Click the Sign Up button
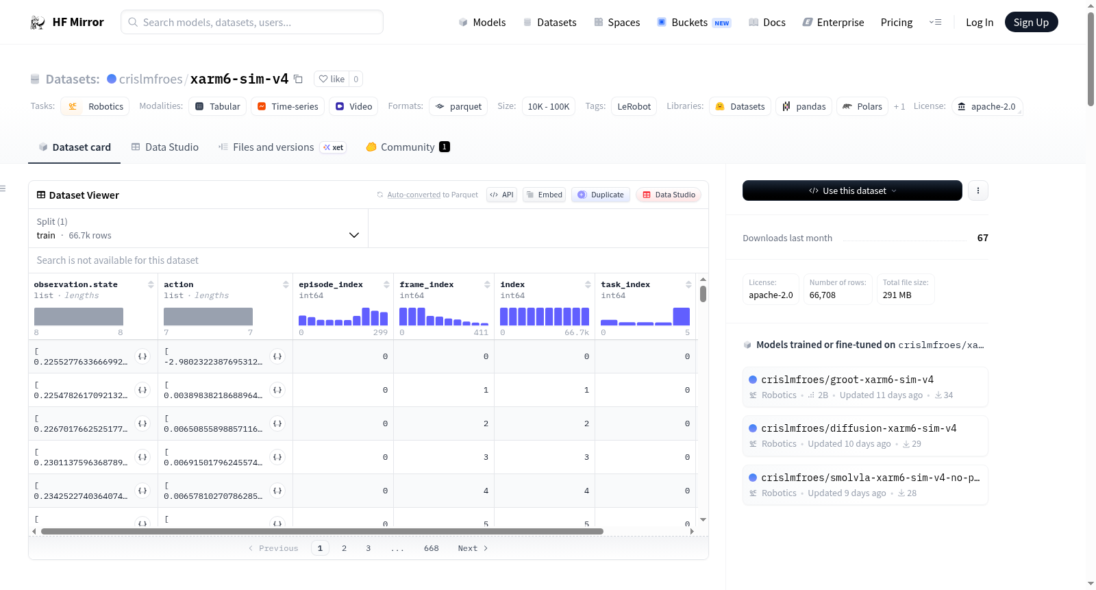Image resolution: width=1096 pixels, height=590 pixels. (1031, 22)
